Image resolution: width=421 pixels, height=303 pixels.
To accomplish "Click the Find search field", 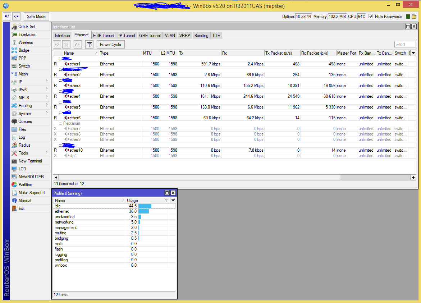I will (405, 45).
